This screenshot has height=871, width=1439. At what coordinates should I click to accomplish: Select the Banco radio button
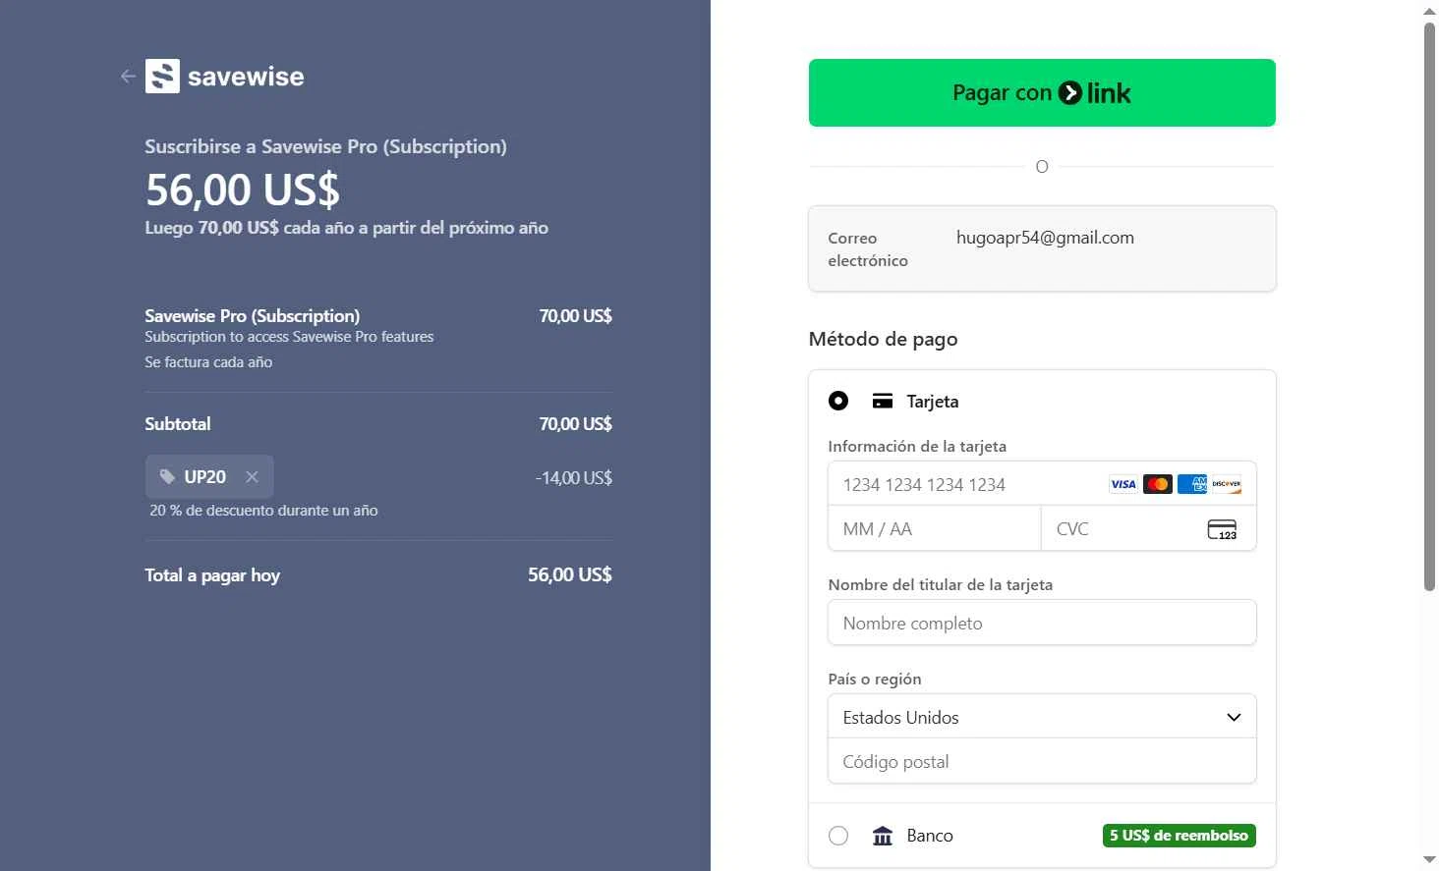click(x=838, y=836)
